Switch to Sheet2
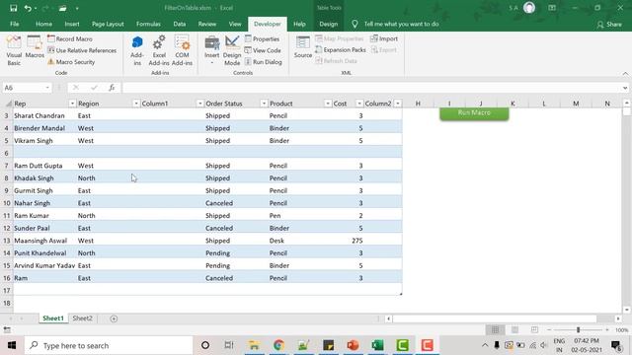 [83, 318]
